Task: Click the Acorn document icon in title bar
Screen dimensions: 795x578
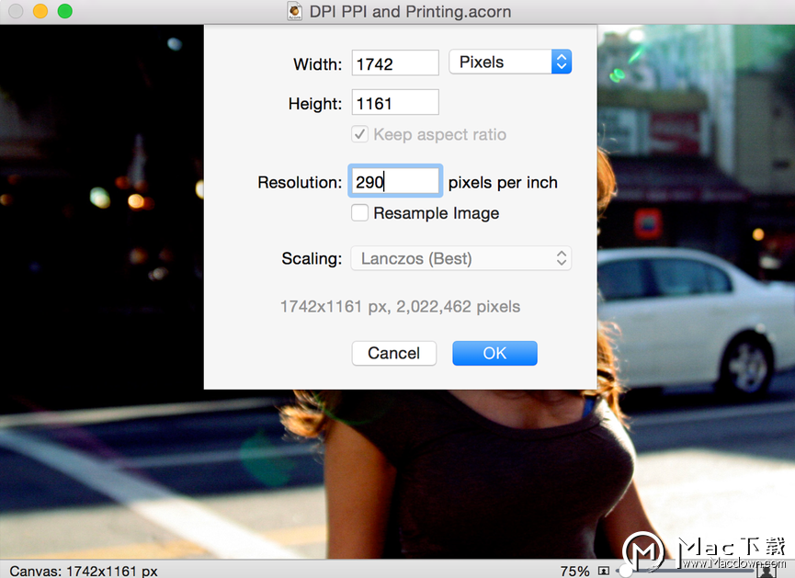Action: coord(294,11)
